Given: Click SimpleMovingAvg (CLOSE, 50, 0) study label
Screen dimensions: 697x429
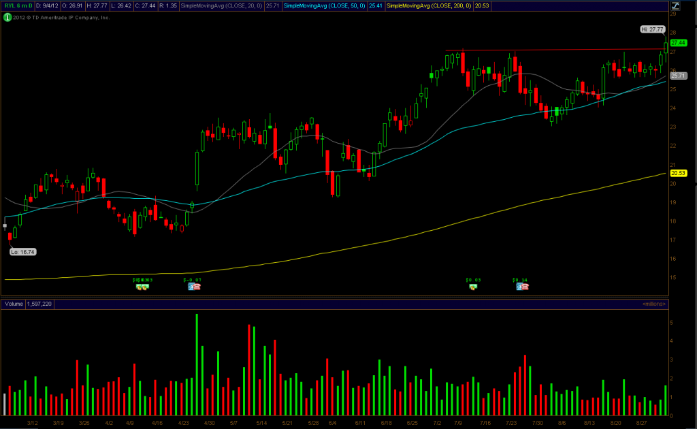Looking at the screenshot, I should pyautogui.click(x=325, y=5).
